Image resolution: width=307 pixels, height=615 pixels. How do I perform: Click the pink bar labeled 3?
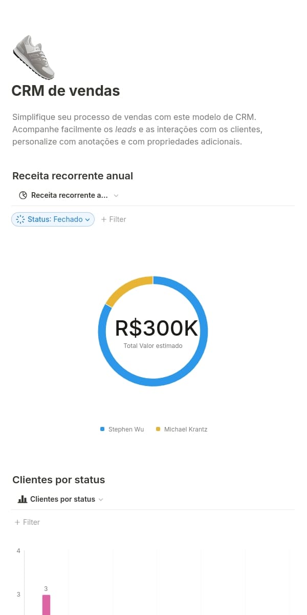(46, 605)
